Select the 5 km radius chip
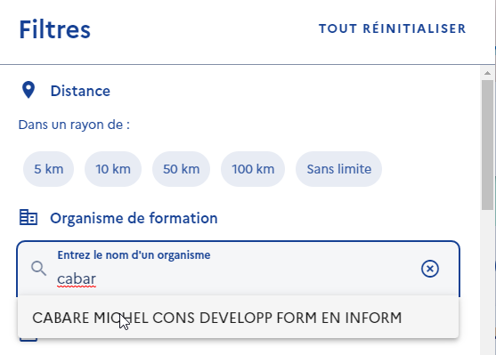496x355 pixels. point(48,169)
